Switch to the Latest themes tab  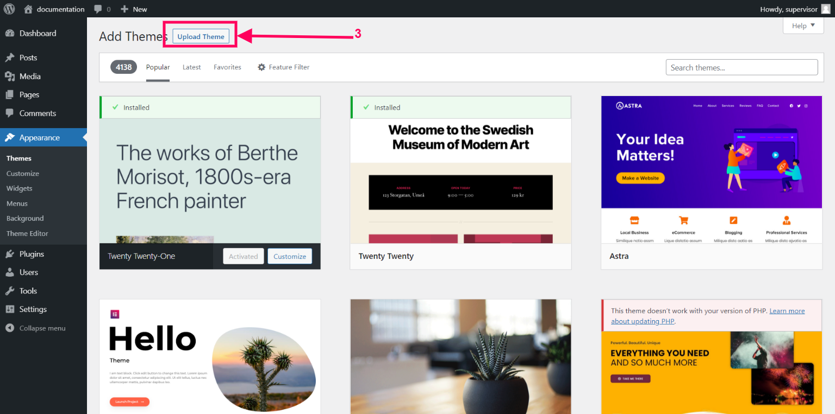click(x=191, y=67)
